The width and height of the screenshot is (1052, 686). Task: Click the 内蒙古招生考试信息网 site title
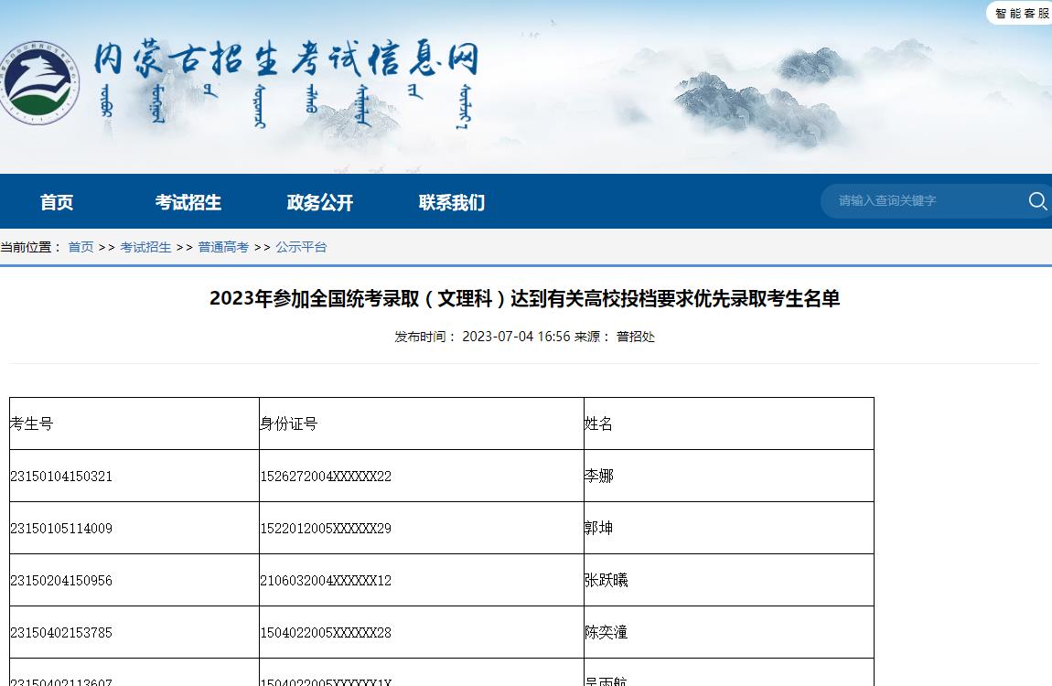286,59
